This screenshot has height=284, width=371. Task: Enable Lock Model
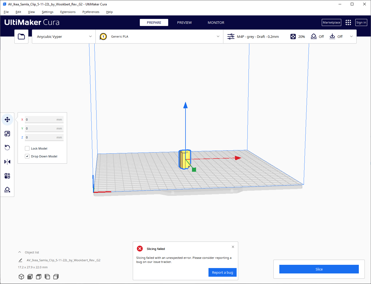click(x=27, y=148)
